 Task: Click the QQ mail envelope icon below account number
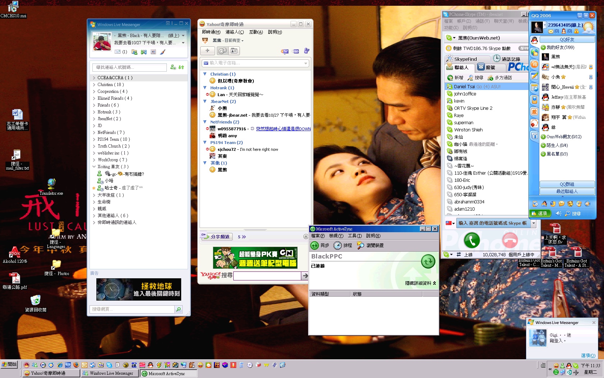click(550, 31)
